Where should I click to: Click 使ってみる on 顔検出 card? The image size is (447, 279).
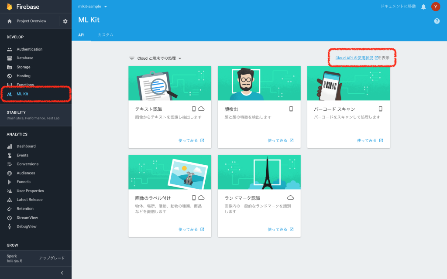pos(281,141)
